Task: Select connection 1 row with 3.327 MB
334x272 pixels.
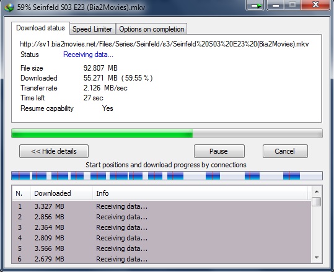Action: pos(162,206)
